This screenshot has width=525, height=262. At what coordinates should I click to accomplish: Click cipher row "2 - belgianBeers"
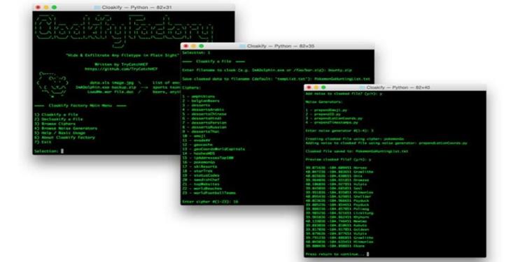[x=201, y=101]
